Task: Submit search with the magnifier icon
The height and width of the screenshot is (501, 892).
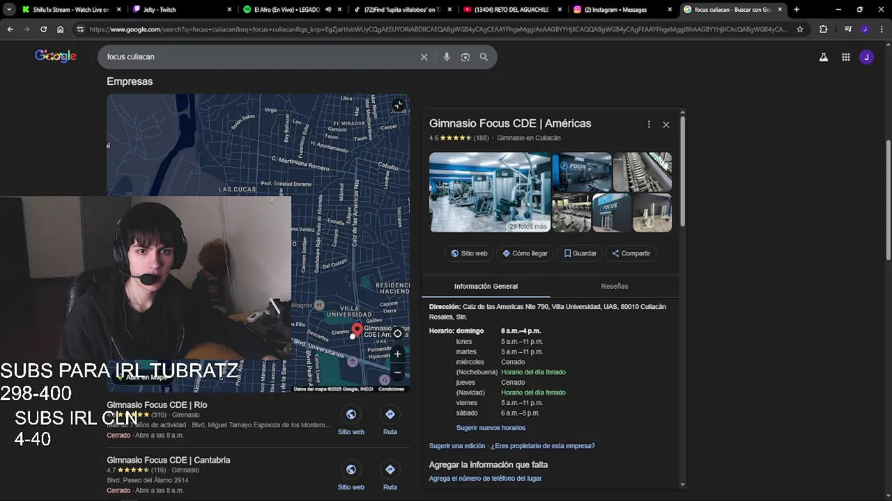Action: pyautogui.click(x=484, y=57)
